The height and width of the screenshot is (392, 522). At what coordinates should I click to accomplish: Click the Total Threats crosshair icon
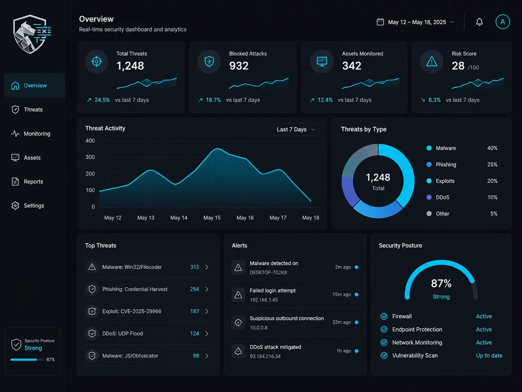pyautogui.click(x=96, y=61)
